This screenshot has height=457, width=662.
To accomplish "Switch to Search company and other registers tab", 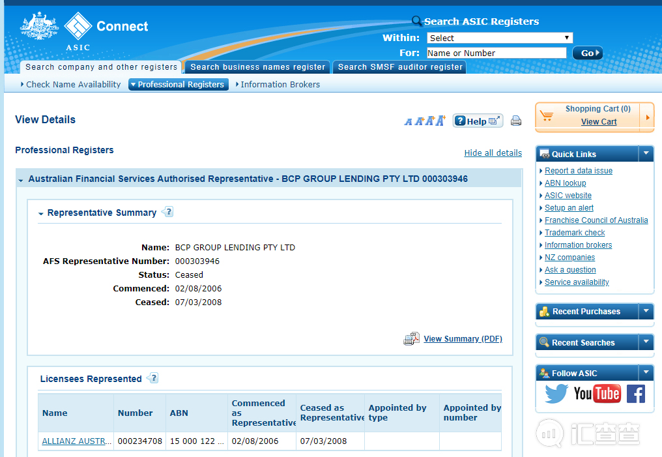I will pos(101,66).
